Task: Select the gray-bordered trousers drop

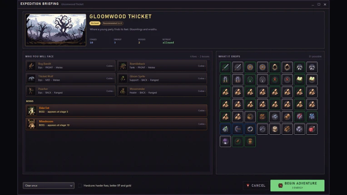Action: (238, 79)
